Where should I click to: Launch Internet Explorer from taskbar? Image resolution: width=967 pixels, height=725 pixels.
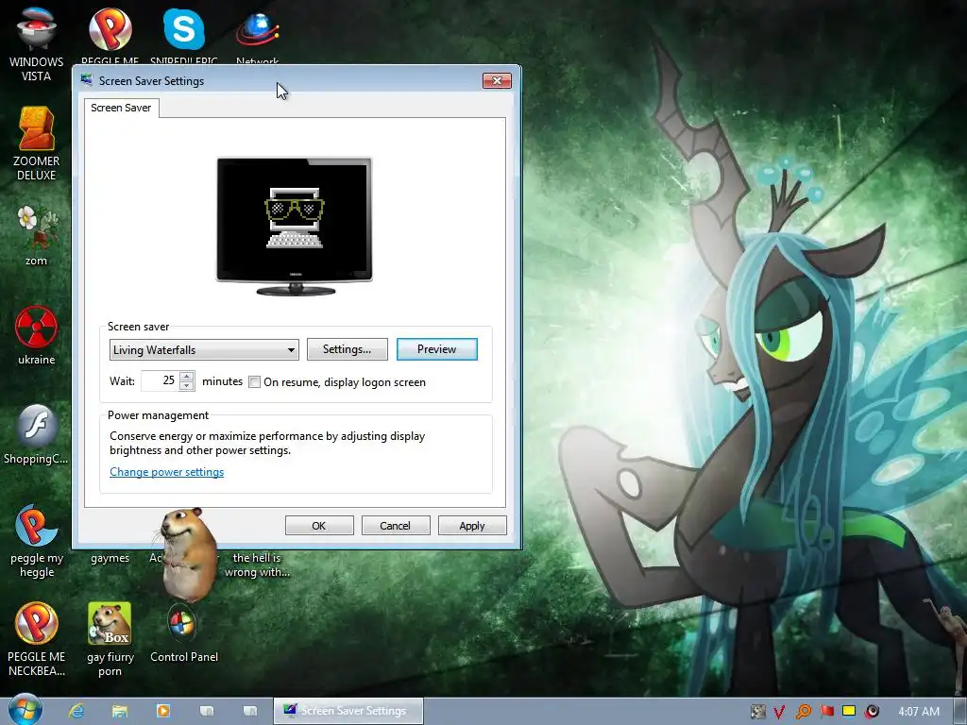76,711
